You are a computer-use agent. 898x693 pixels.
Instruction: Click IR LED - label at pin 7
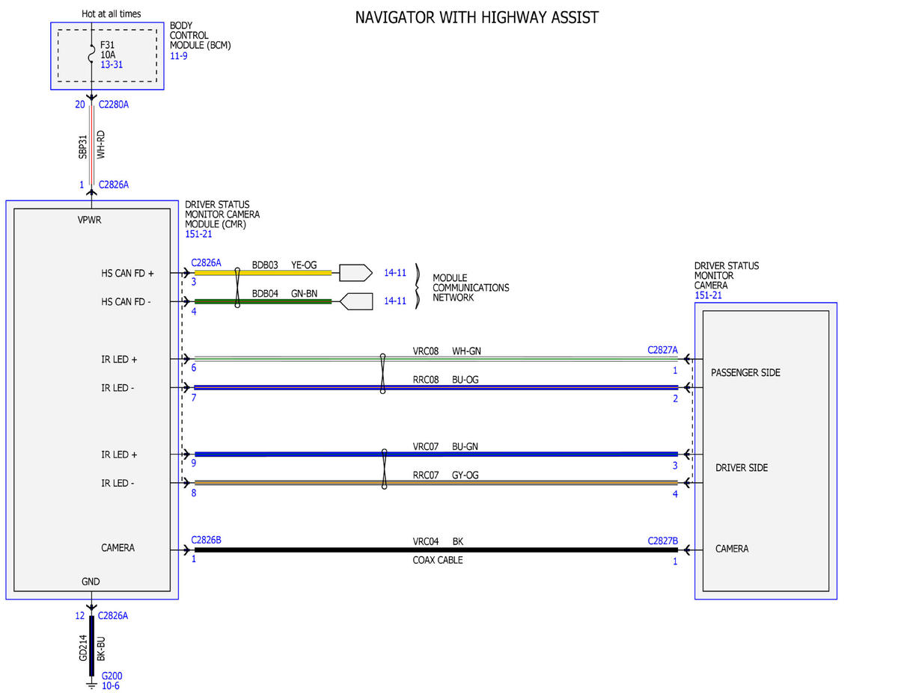(x=118, y=388)
